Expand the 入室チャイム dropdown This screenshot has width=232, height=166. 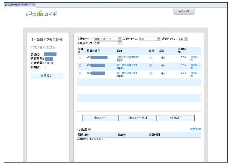[x=159, y=39]
